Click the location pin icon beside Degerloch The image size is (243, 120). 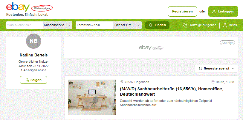(x=122, y=82)
